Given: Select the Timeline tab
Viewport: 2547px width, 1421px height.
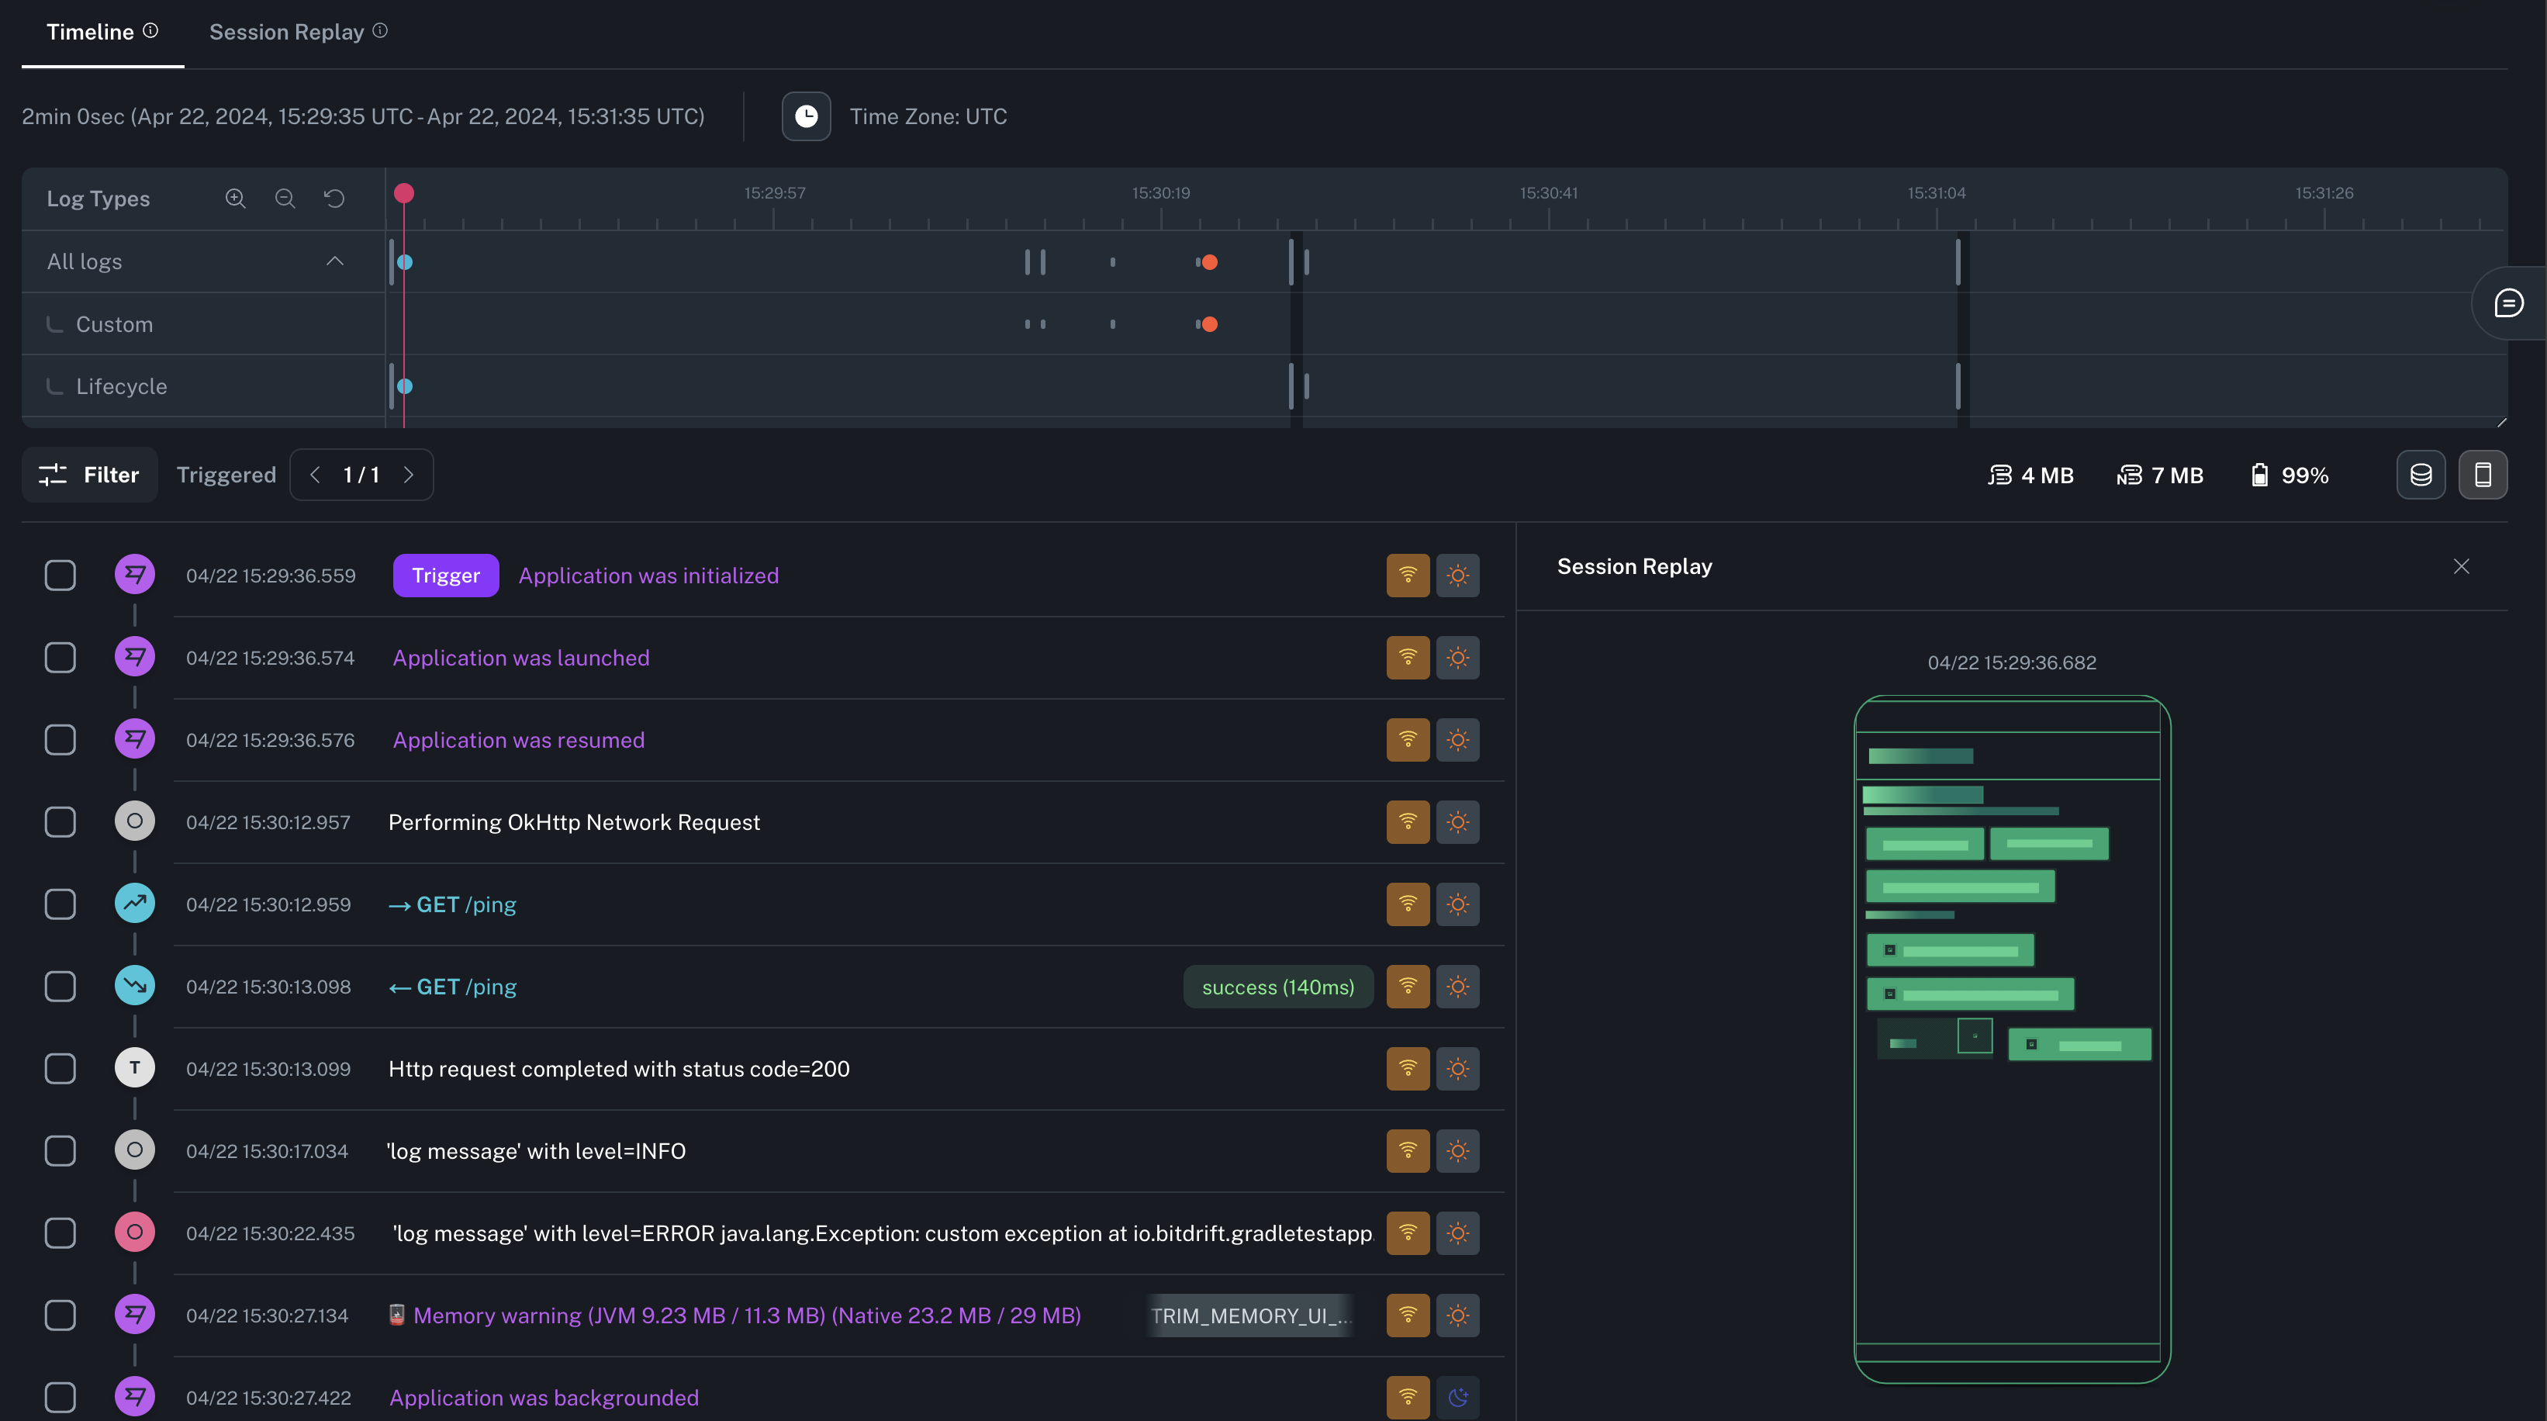Looking at the screenshot, I should point(90,32).
